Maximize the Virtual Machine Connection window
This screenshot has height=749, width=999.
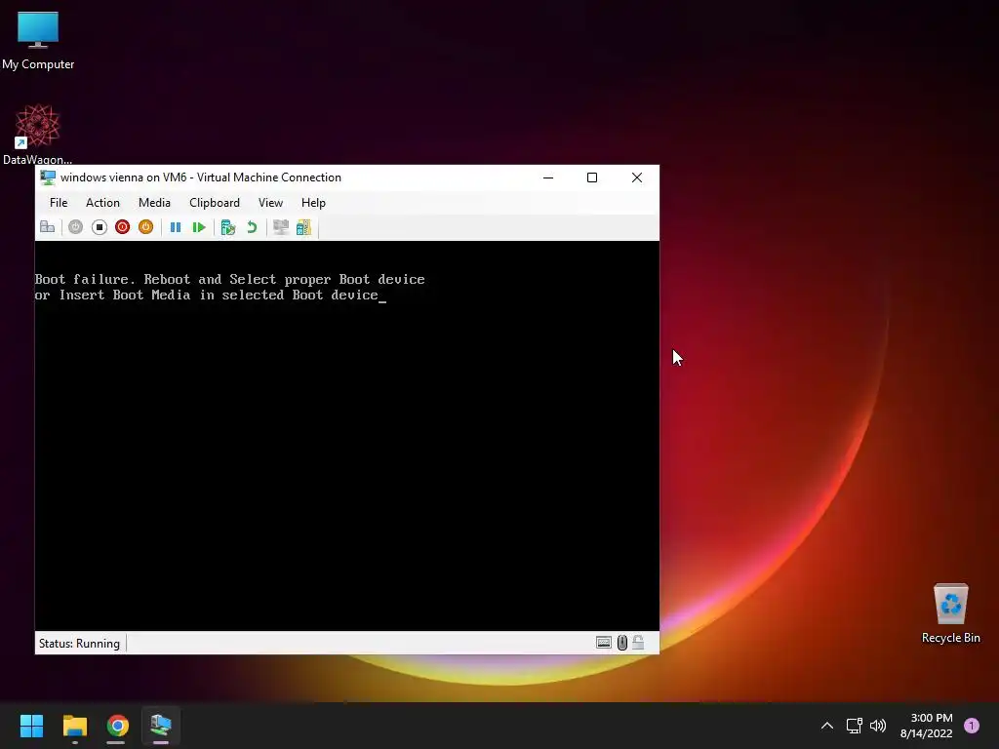592,177
